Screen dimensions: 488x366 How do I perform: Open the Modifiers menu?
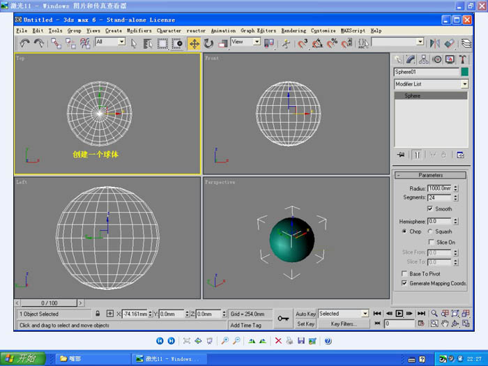pos(139,31)
